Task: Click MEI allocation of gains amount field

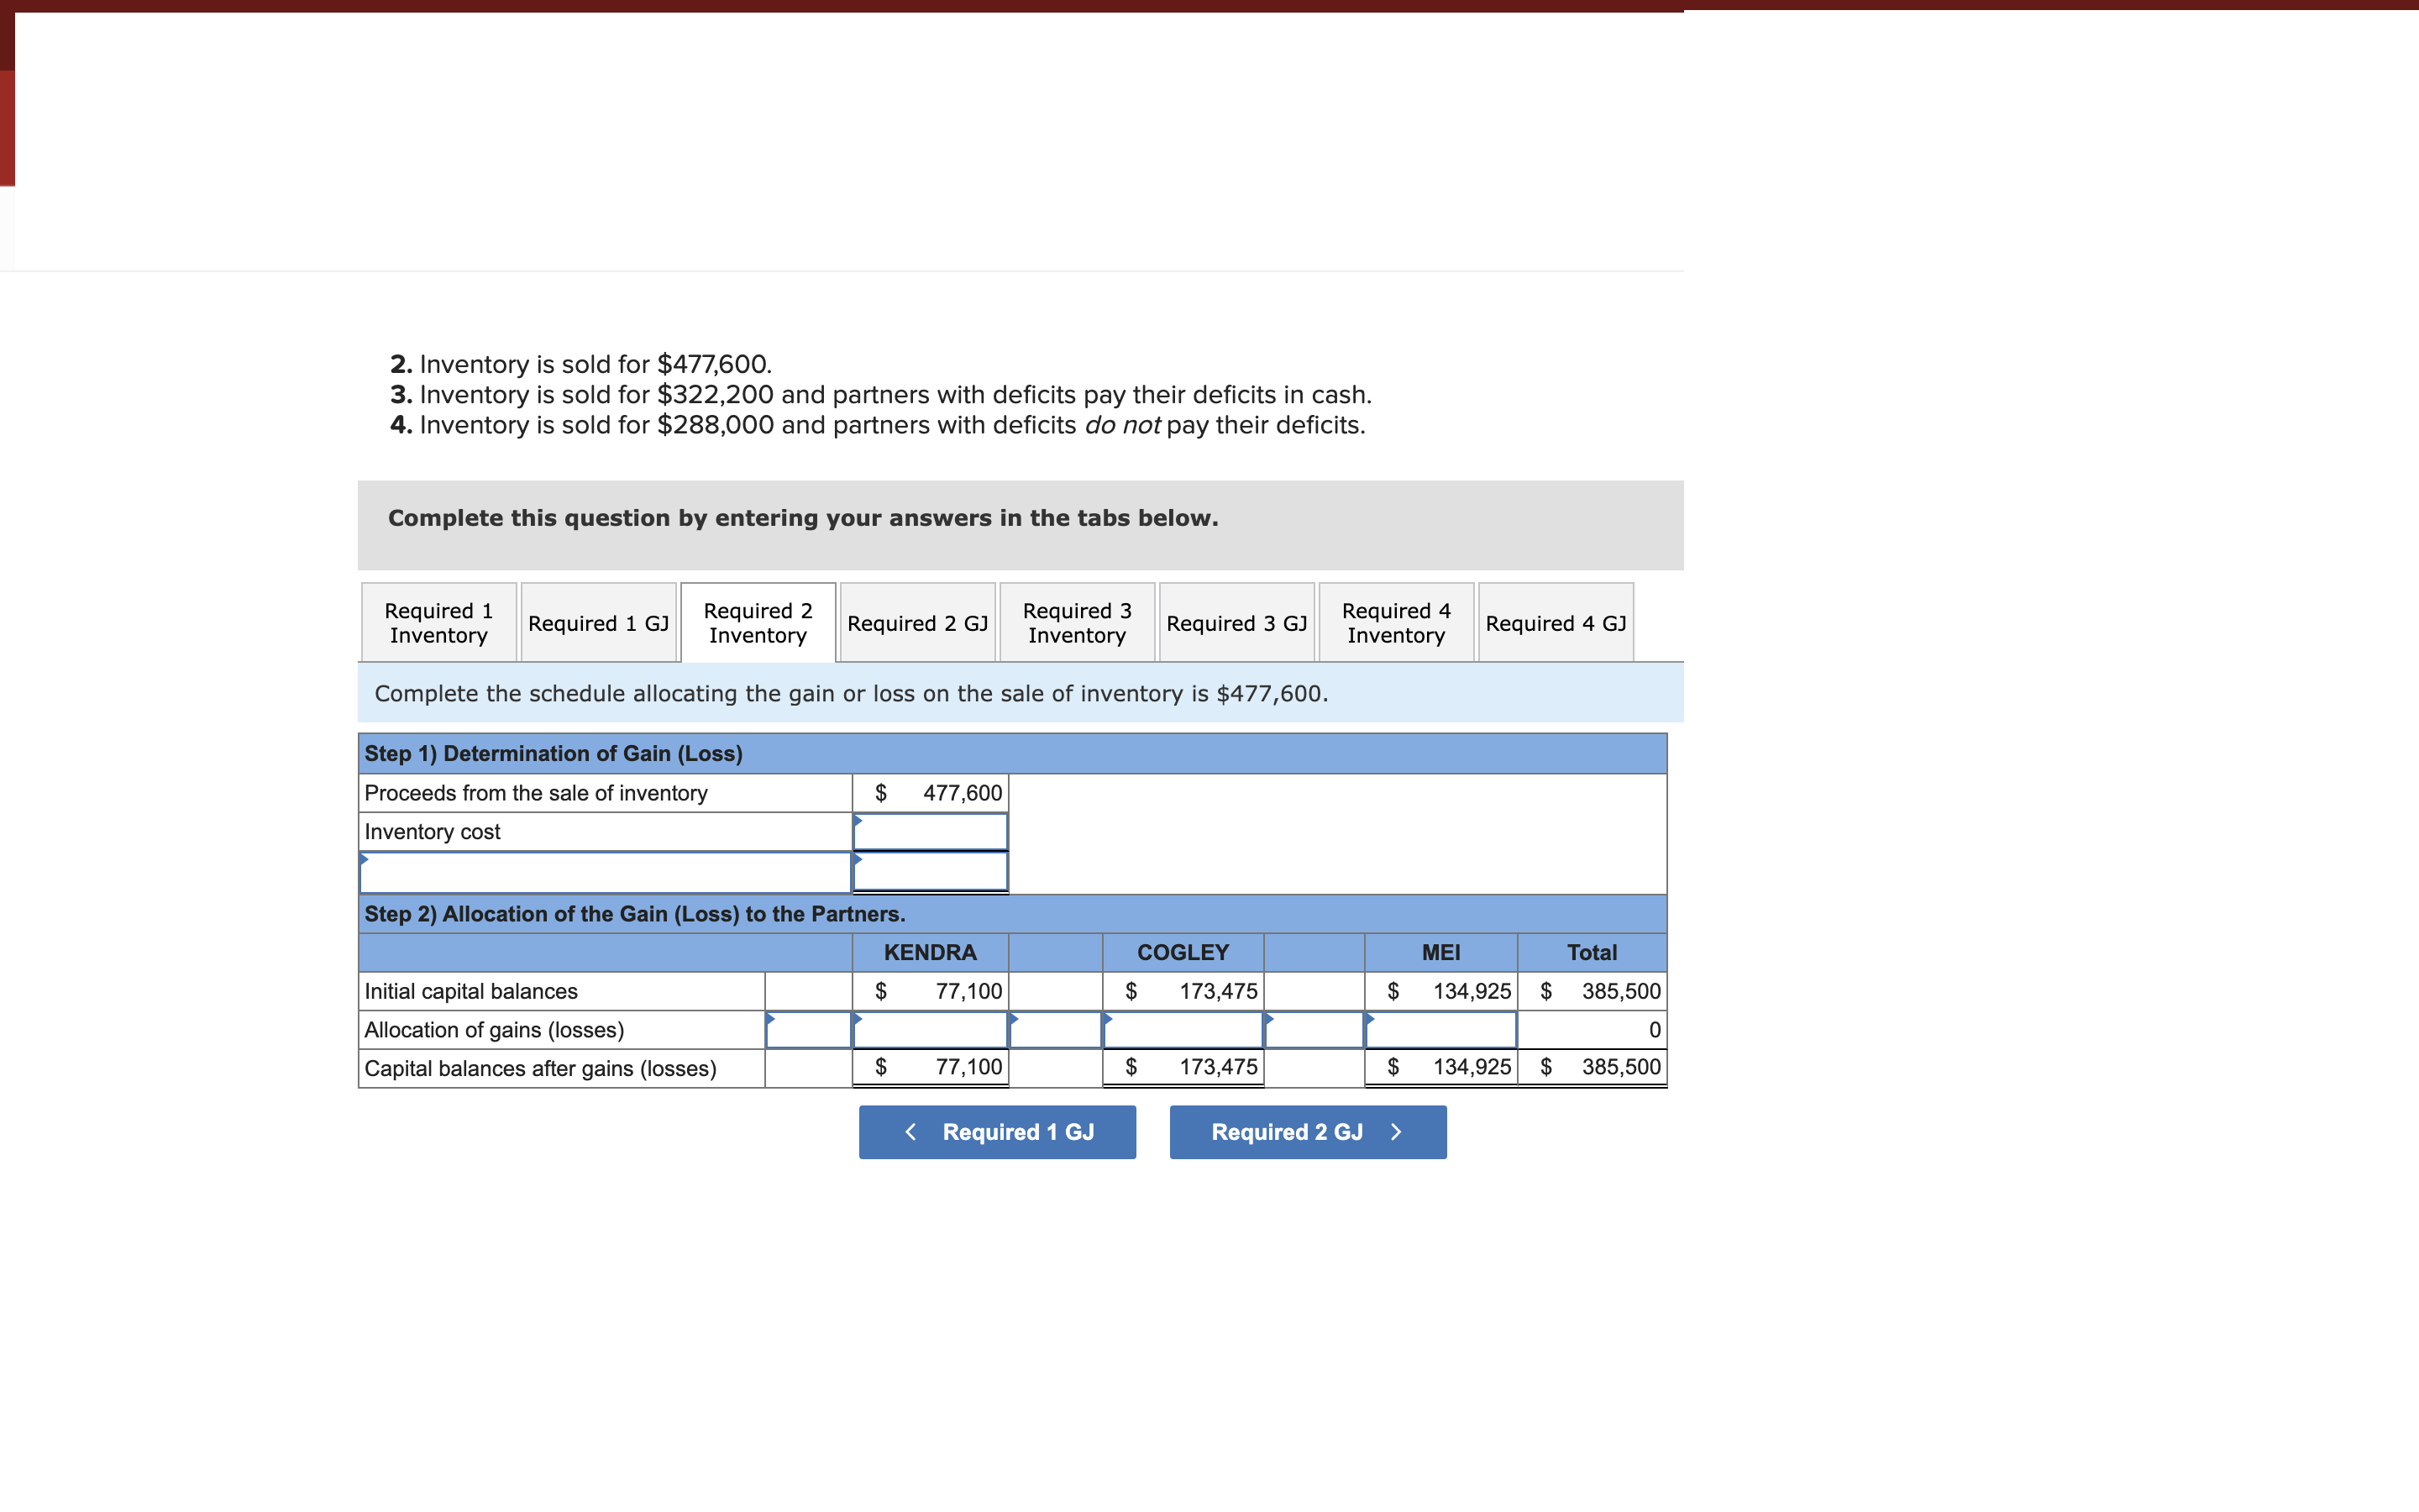Action: pyautogui.click(x=1440, y=1030)
